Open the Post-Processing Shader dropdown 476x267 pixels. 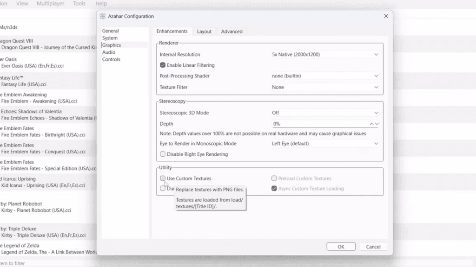pos(325,76)
